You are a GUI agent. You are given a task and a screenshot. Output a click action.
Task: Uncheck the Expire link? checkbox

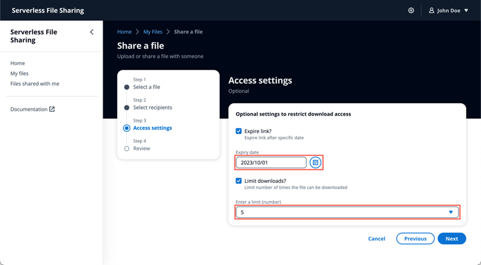tap(239, 131)
